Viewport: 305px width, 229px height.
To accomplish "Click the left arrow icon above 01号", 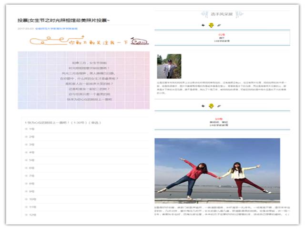I will [203, 25].
